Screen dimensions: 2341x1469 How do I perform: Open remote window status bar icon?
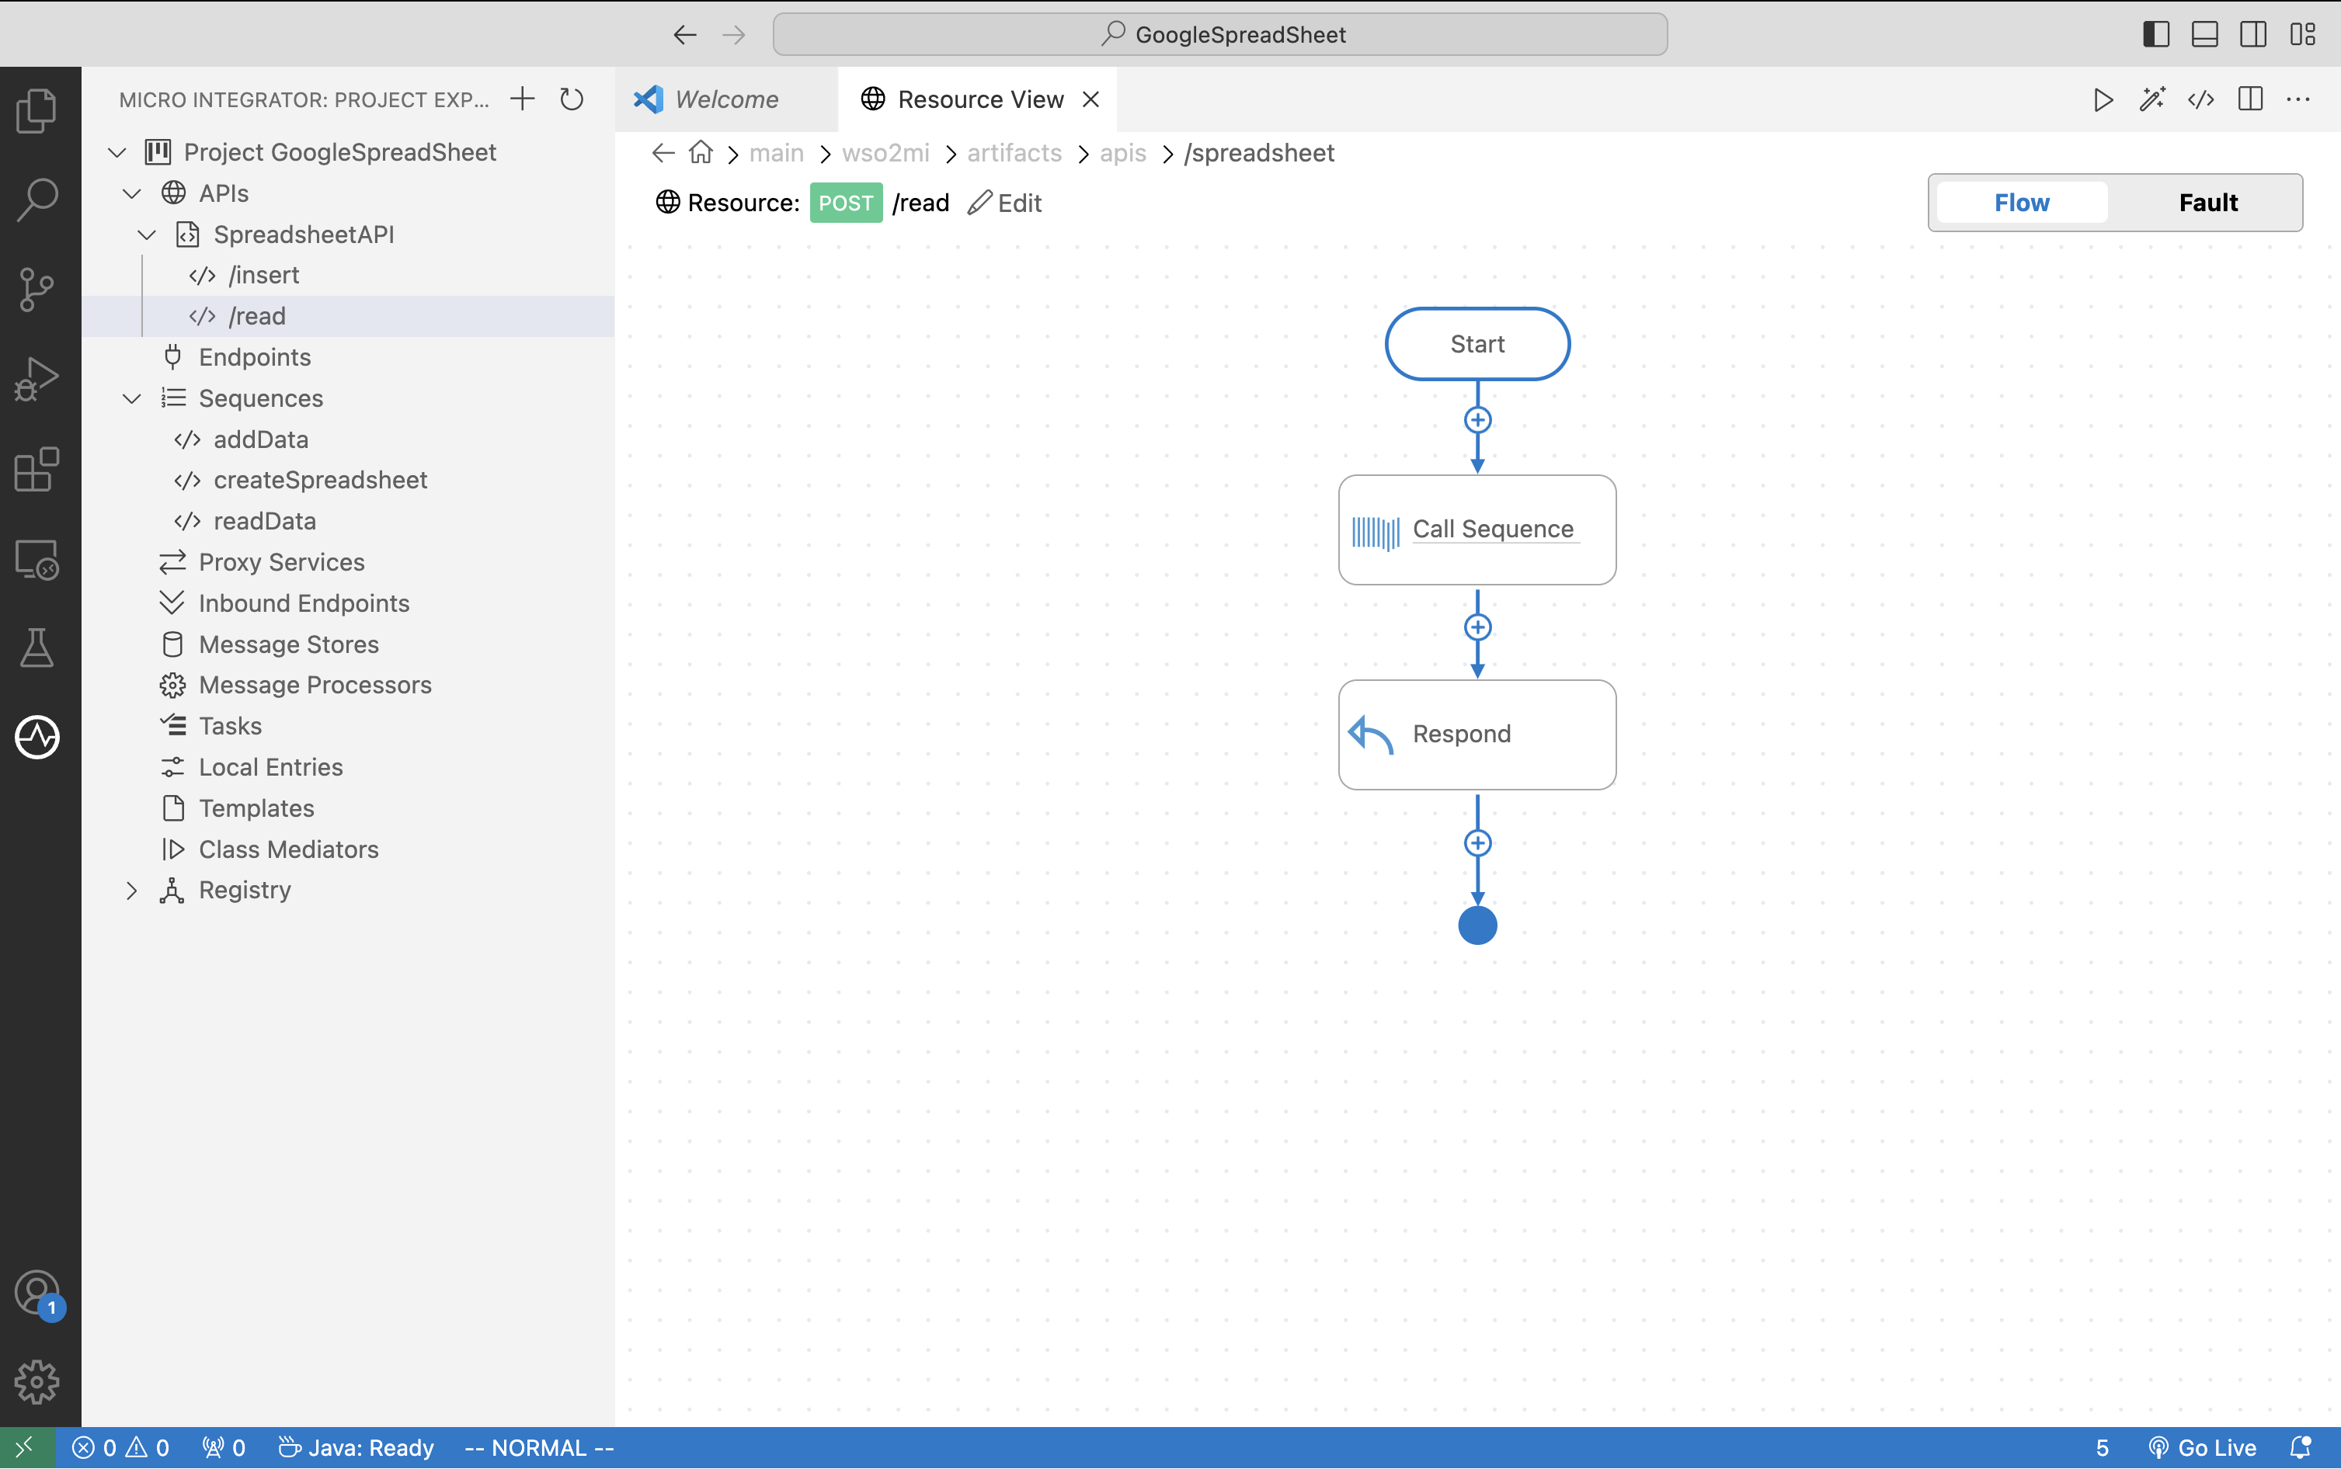click(26, 1447)
